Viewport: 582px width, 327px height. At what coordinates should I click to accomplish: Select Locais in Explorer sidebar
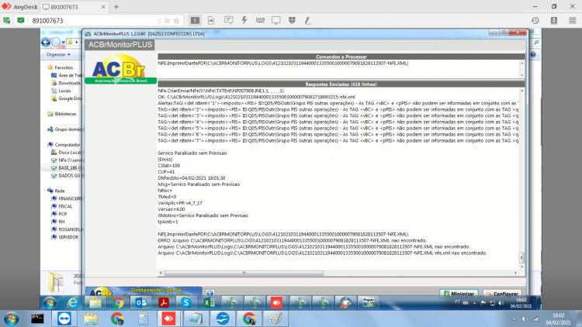tap(64, 91)
